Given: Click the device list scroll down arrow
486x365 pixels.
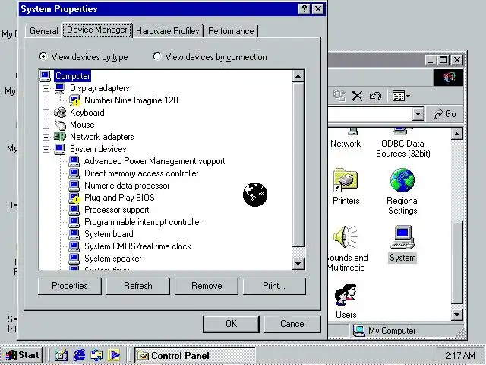Looking at the screenshot, I should click(x=298, y=264).
